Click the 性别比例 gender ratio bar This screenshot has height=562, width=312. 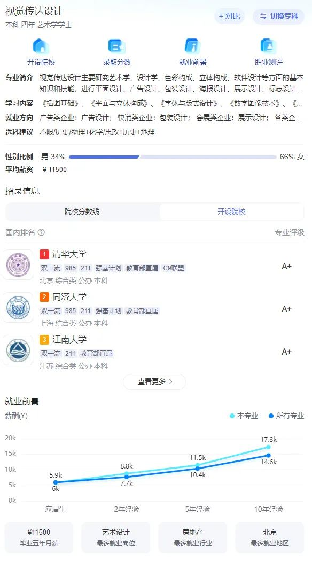(173, 157)
